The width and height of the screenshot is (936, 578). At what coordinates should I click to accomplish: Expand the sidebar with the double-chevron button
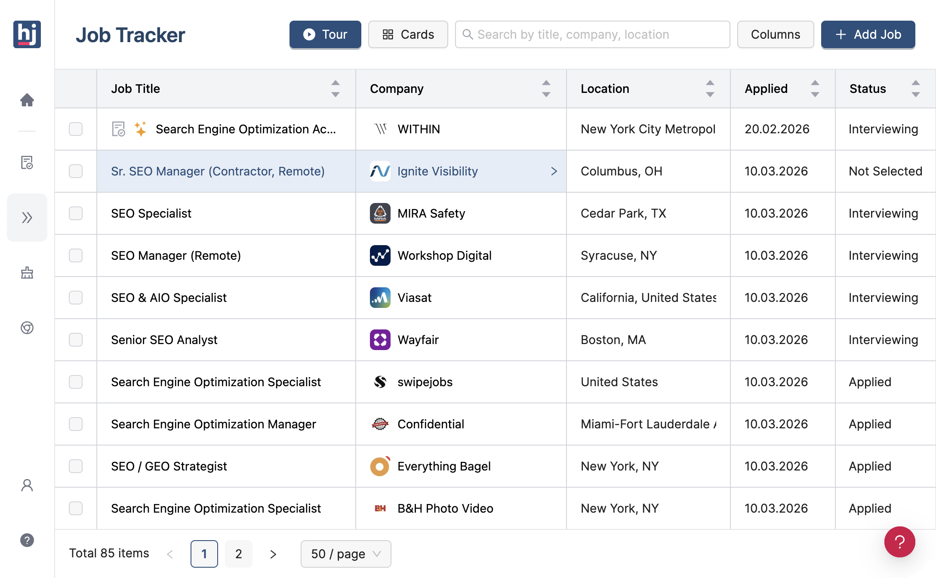click(27, 218)
